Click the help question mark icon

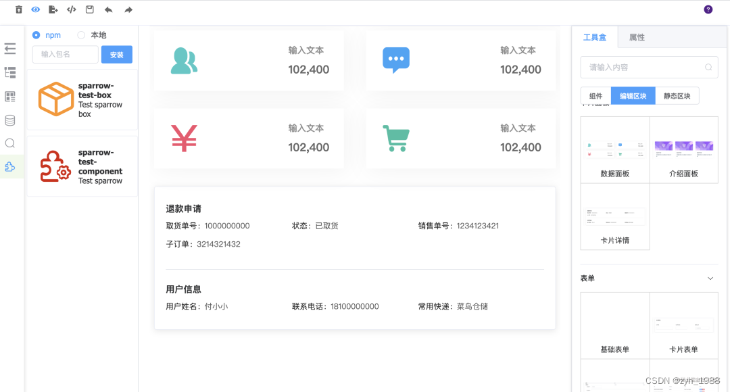coord(708,9)
